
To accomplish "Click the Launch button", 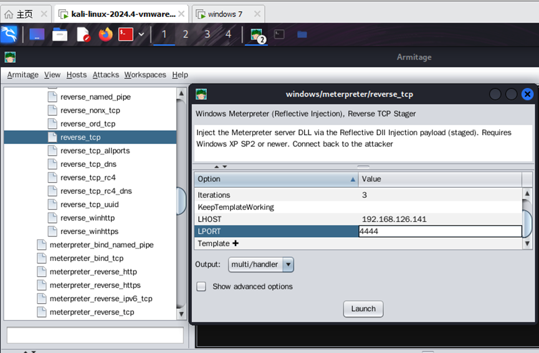I will pos(363,309).
